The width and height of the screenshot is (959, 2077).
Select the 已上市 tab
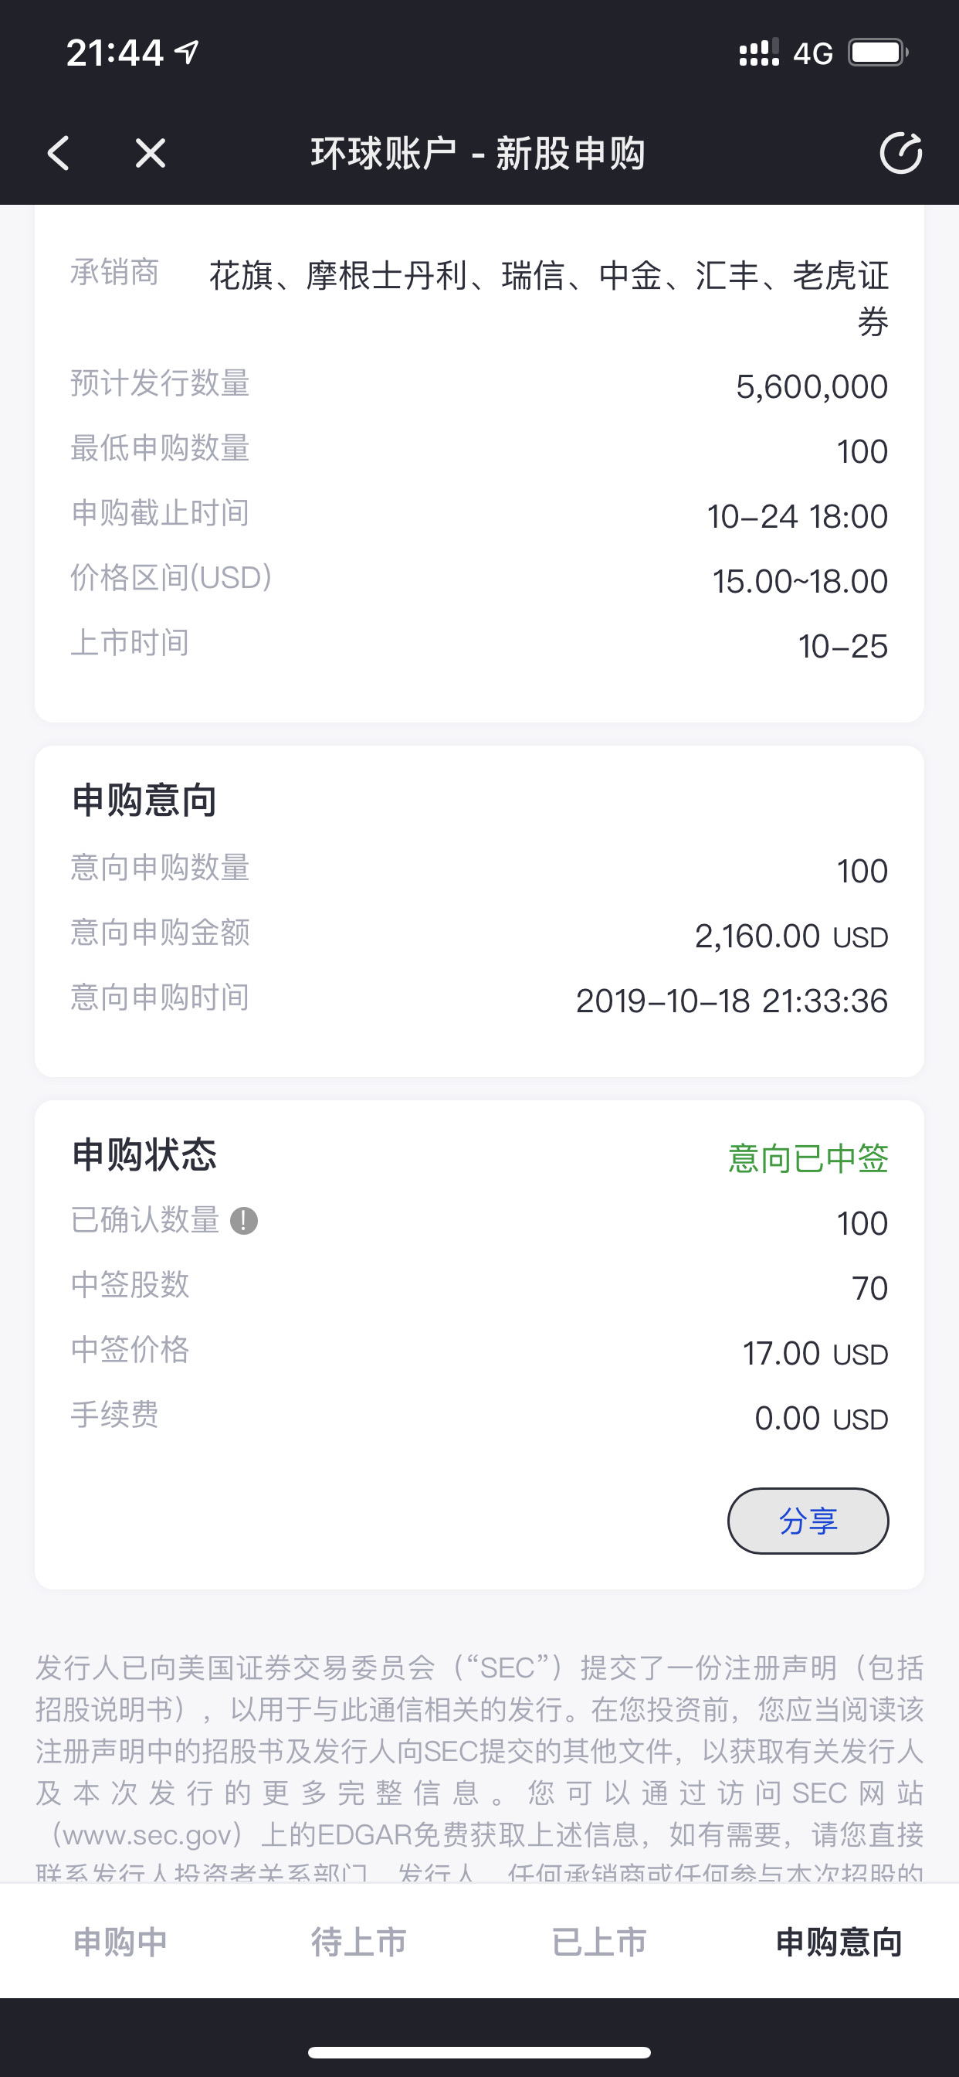click(x=598, y=1942)
